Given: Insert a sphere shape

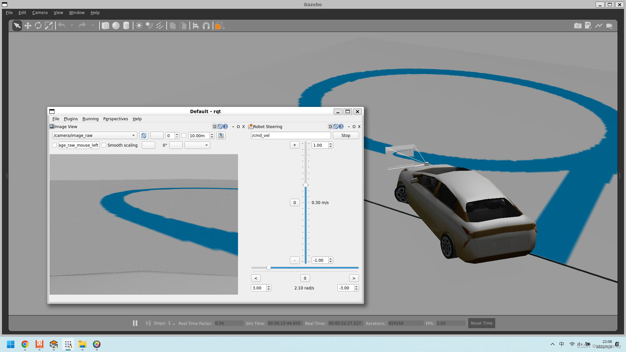Looking at the screenshot, I should tap(116, 26).
